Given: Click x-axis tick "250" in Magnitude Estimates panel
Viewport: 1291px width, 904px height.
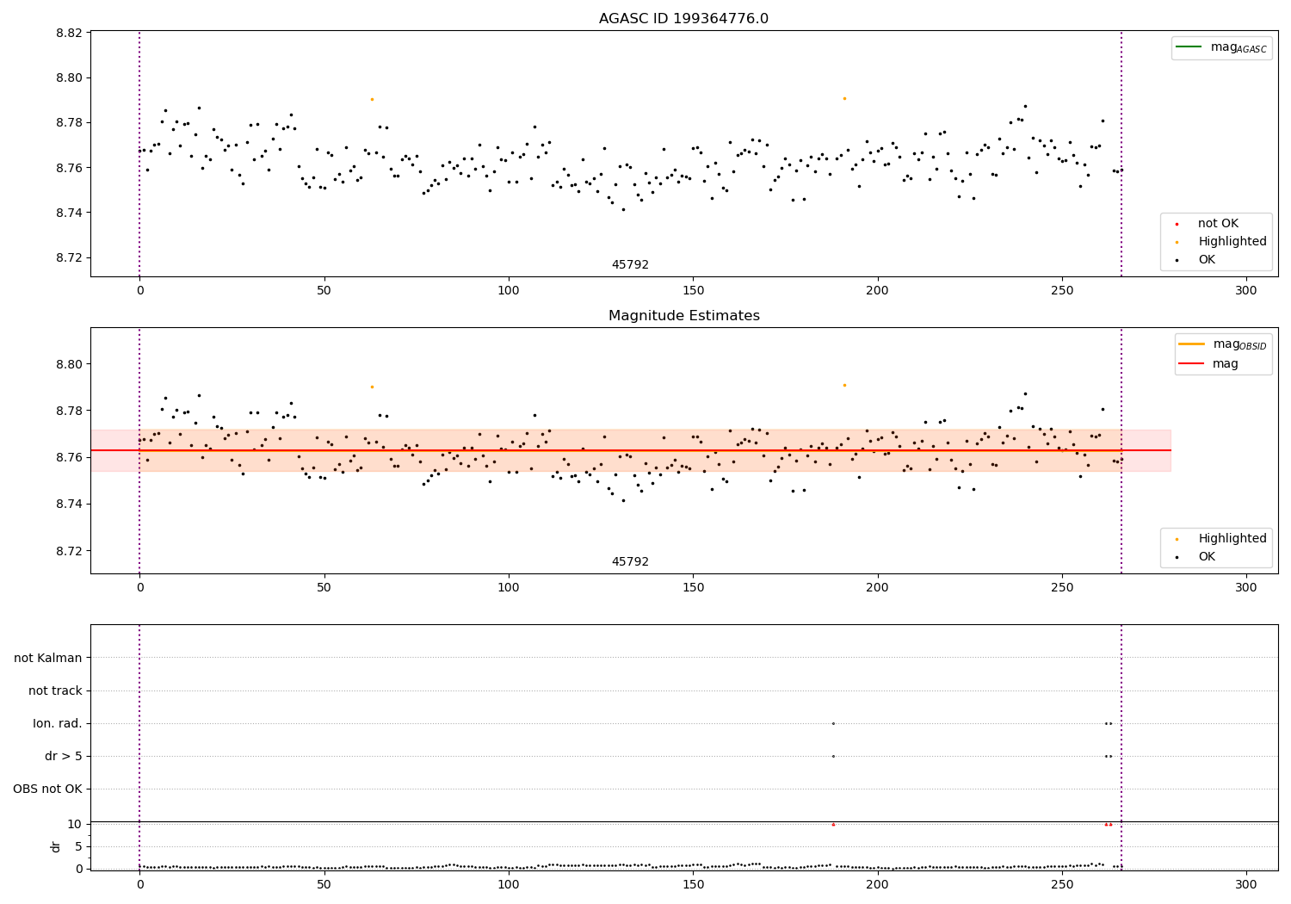Looking at the screenshot, I should point(1062,588).
